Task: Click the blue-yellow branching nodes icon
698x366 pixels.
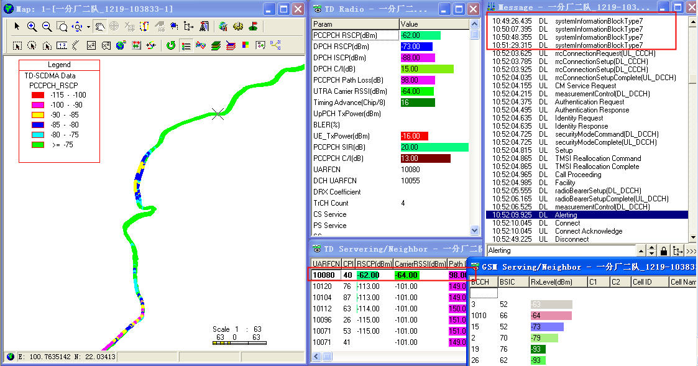Action: (275, 45)
